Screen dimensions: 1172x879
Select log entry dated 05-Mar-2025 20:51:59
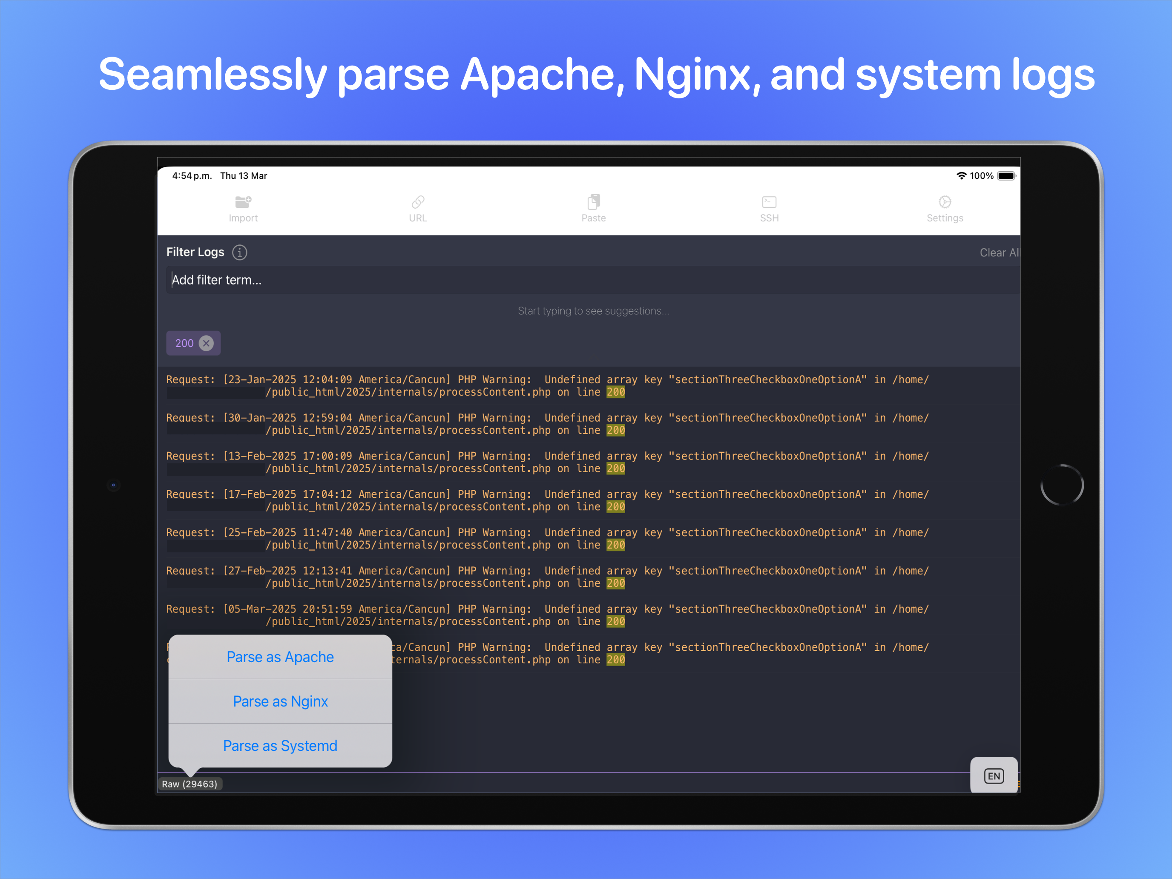point(588,615)
